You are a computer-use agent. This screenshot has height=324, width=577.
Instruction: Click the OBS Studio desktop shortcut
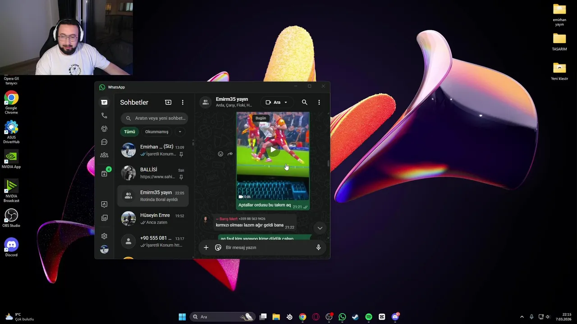[x=11, y=218]
